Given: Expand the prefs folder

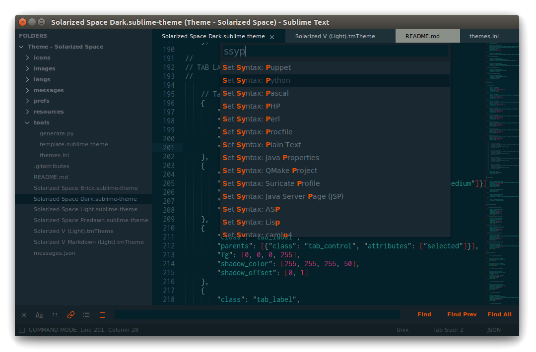Looking at the screenshot, I should point(27,101).
